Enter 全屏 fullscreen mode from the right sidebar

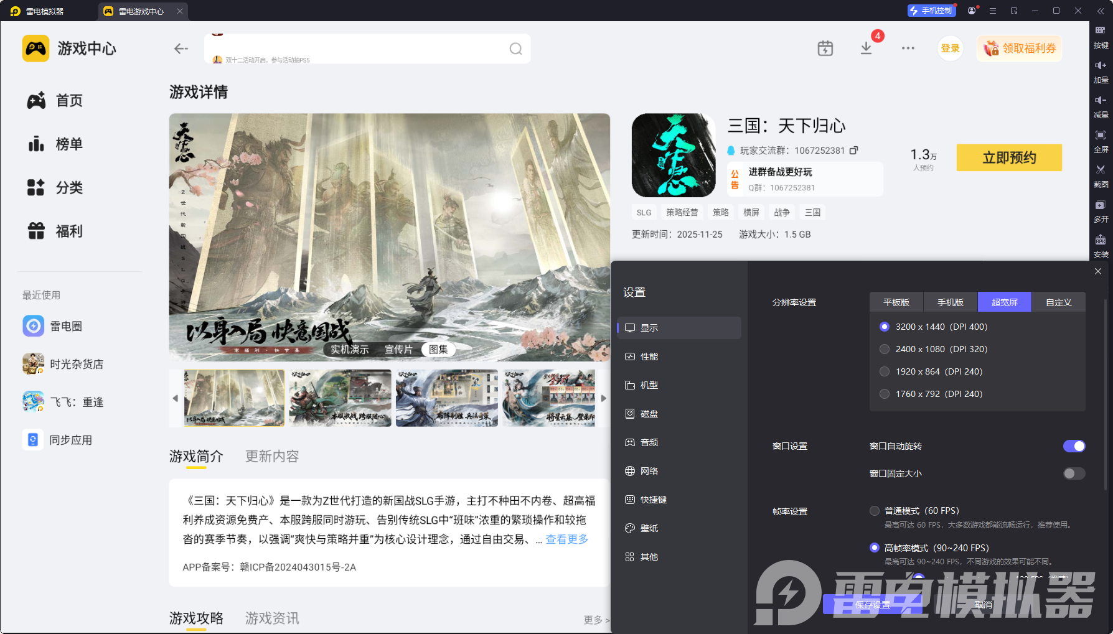tap(1101, 141)
